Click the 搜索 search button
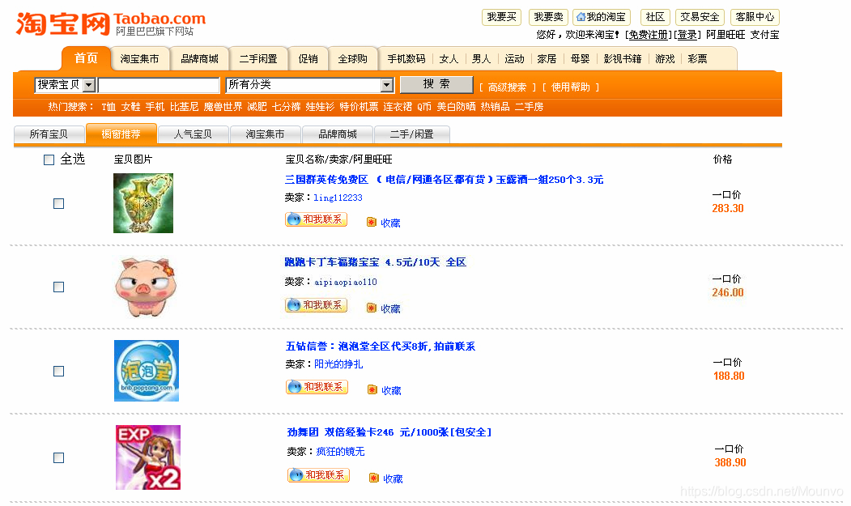This screenshot has width=851, height=506. click(x=436, y=84)
